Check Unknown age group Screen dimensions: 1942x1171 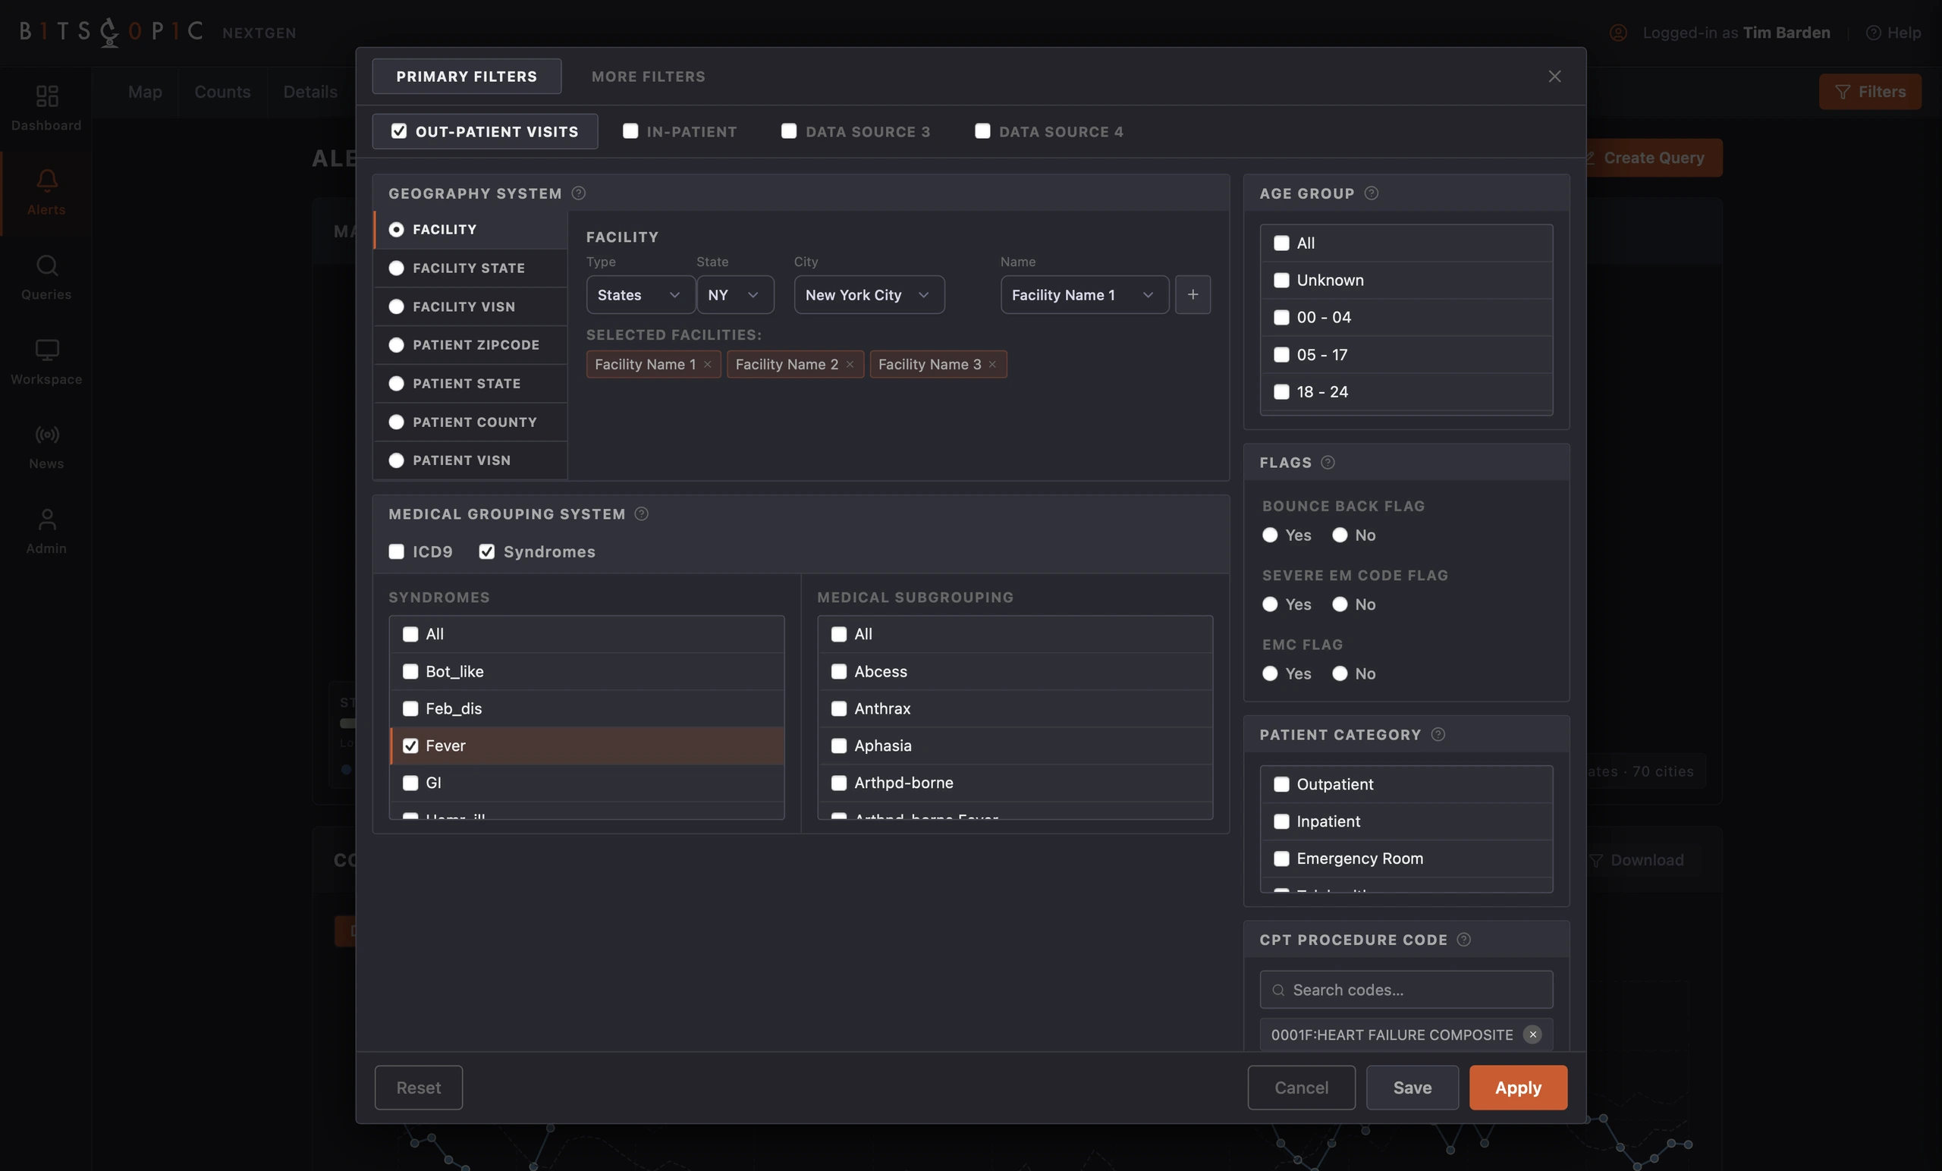click(x=1281, y=281)
